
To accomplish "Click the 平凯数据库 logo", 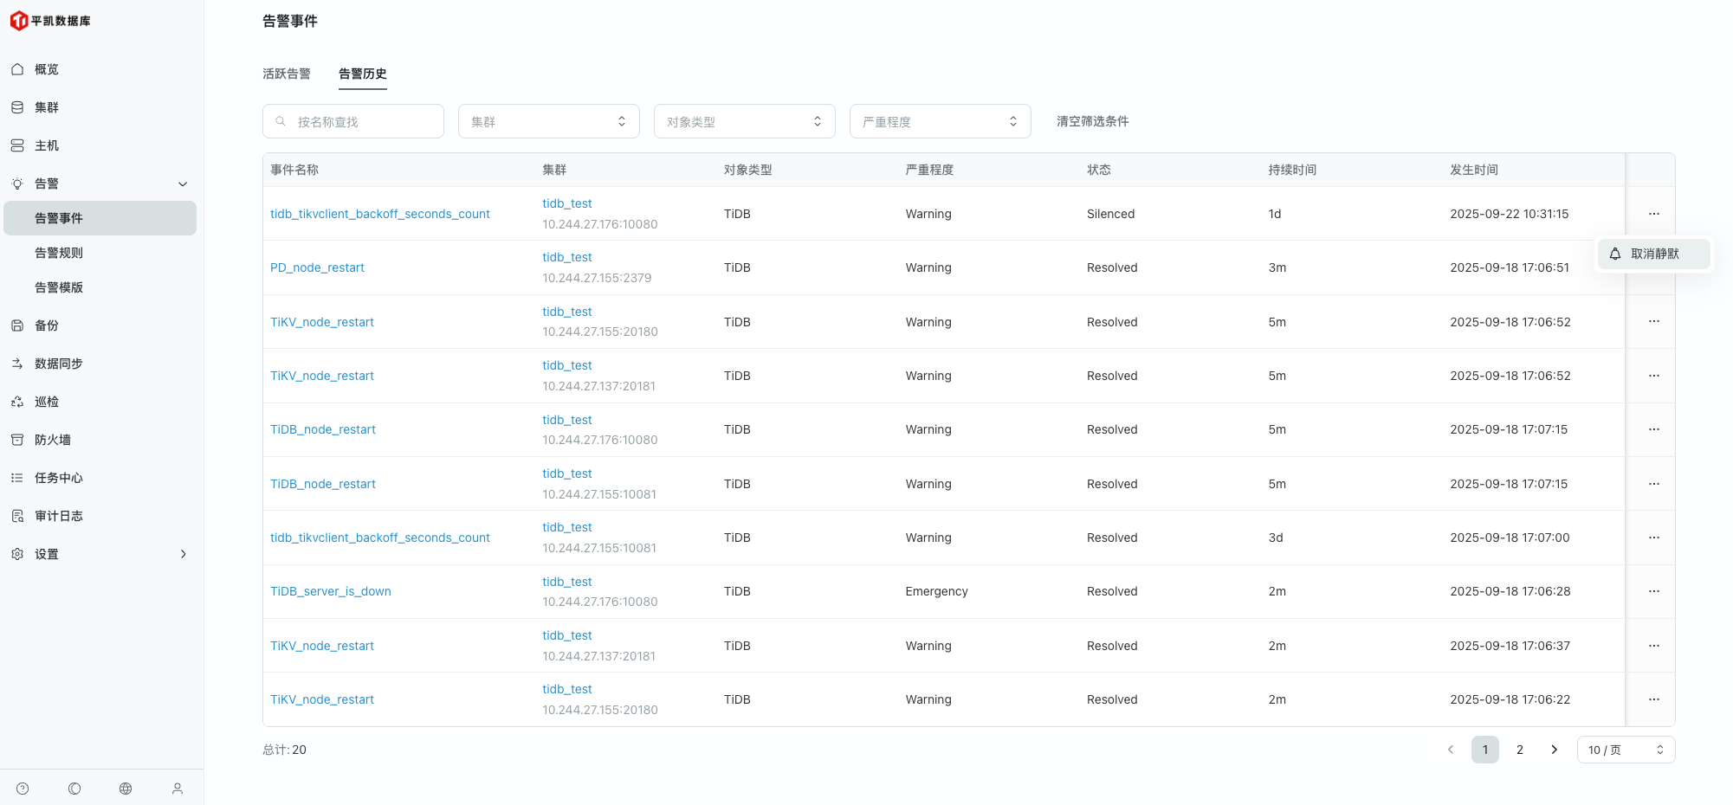I will tap(50, 21).
